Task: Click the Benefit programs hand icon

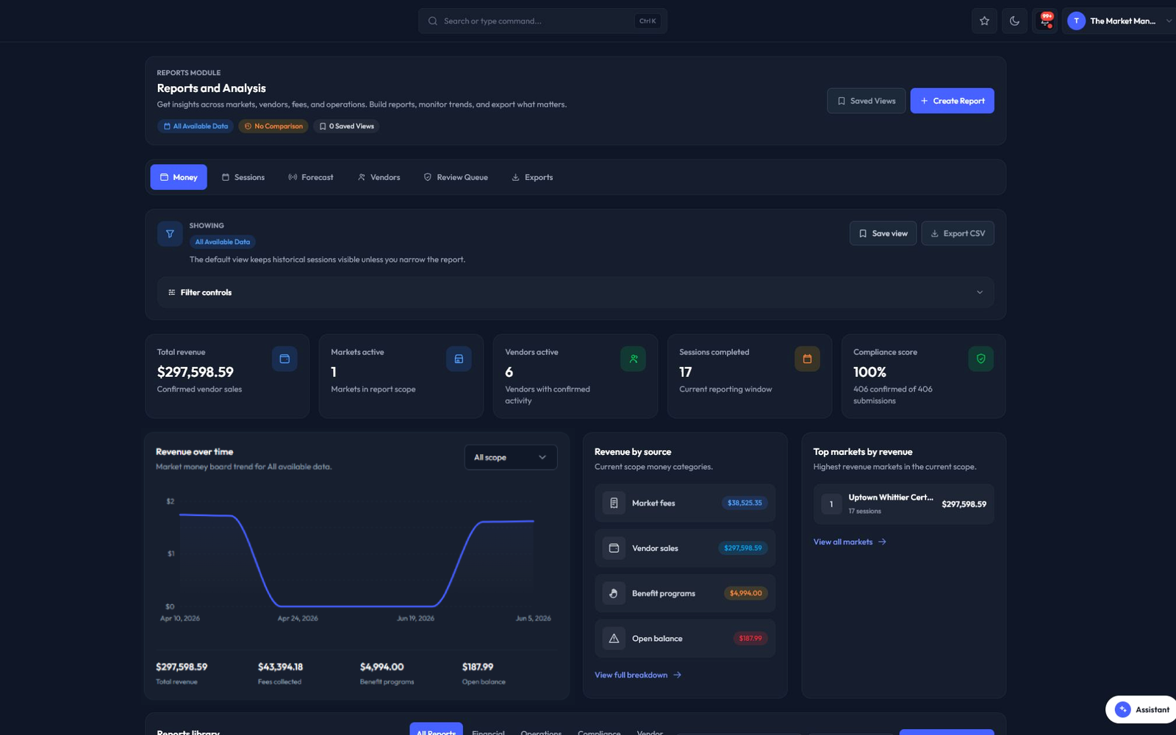Action: point(614,593)
